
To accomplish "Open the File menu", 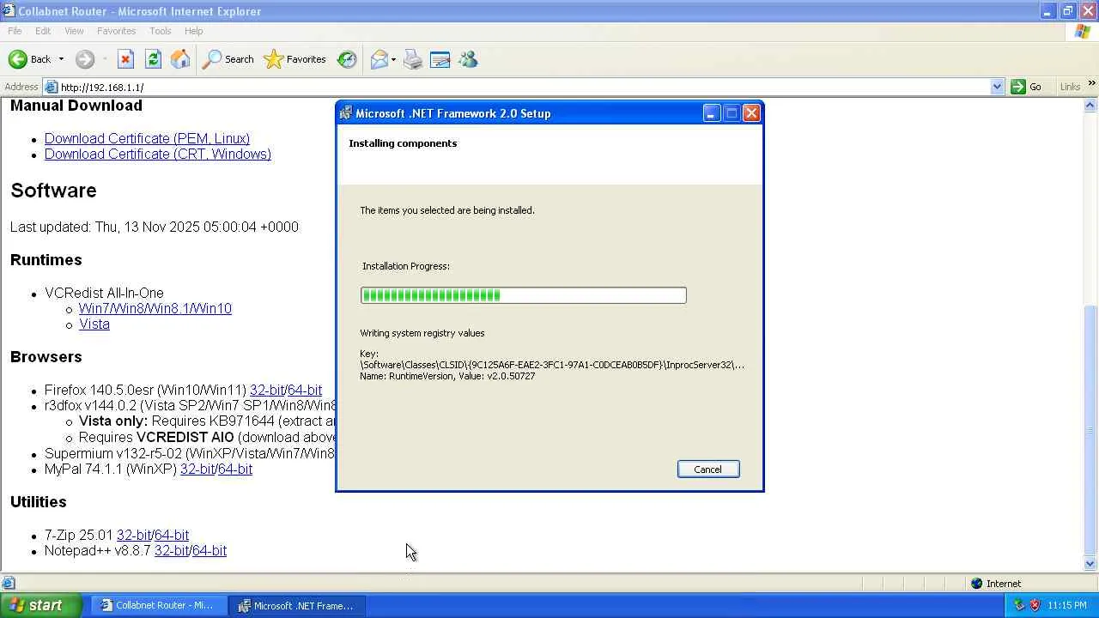I will [15, 31].
